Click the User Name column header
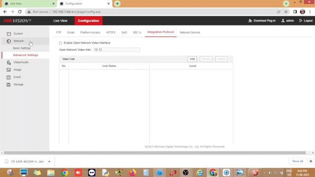This screenshot has width=315, height=177. pos(109,66)
